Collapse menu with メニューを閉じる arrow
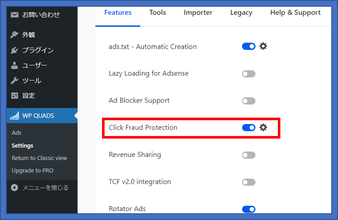The image size is (338, 220). click(x=15, y=188)
